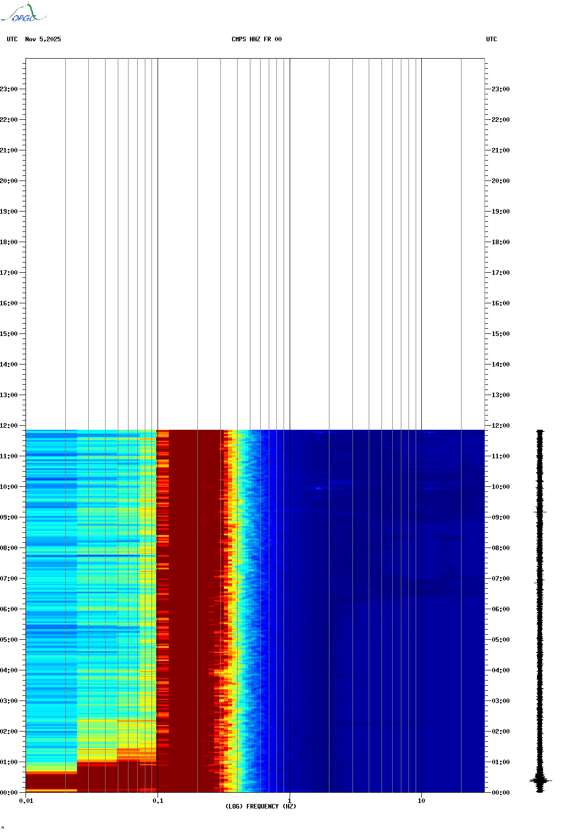Screen dimensions: 562x833
Task: Click the 23:00 label on right axis
Action: 501,89
